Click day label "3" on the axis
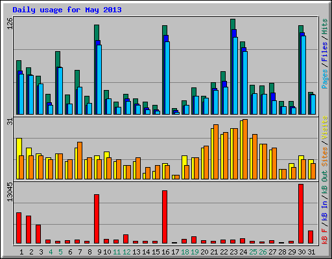Screen dimensions: 332x259 pyautogui.click(x=41, y=252)
